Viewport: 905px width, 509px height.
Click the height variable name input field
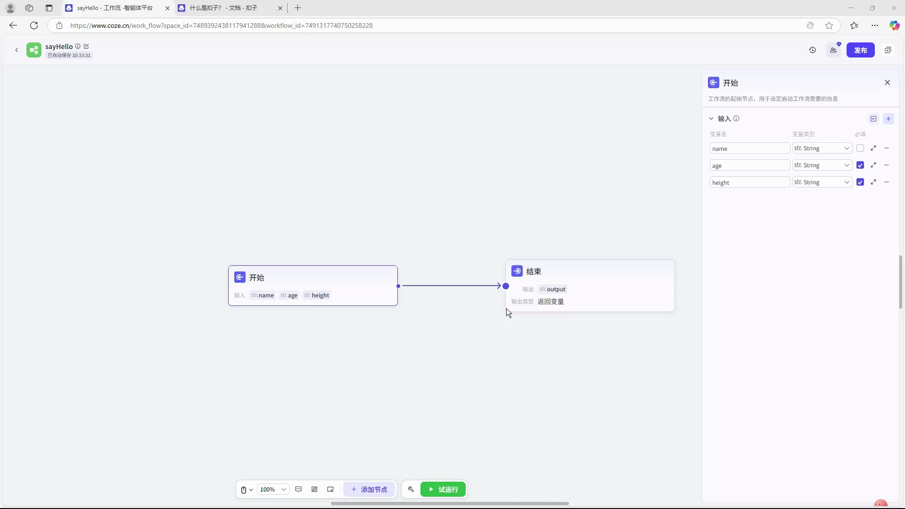(x=749, y=182)
